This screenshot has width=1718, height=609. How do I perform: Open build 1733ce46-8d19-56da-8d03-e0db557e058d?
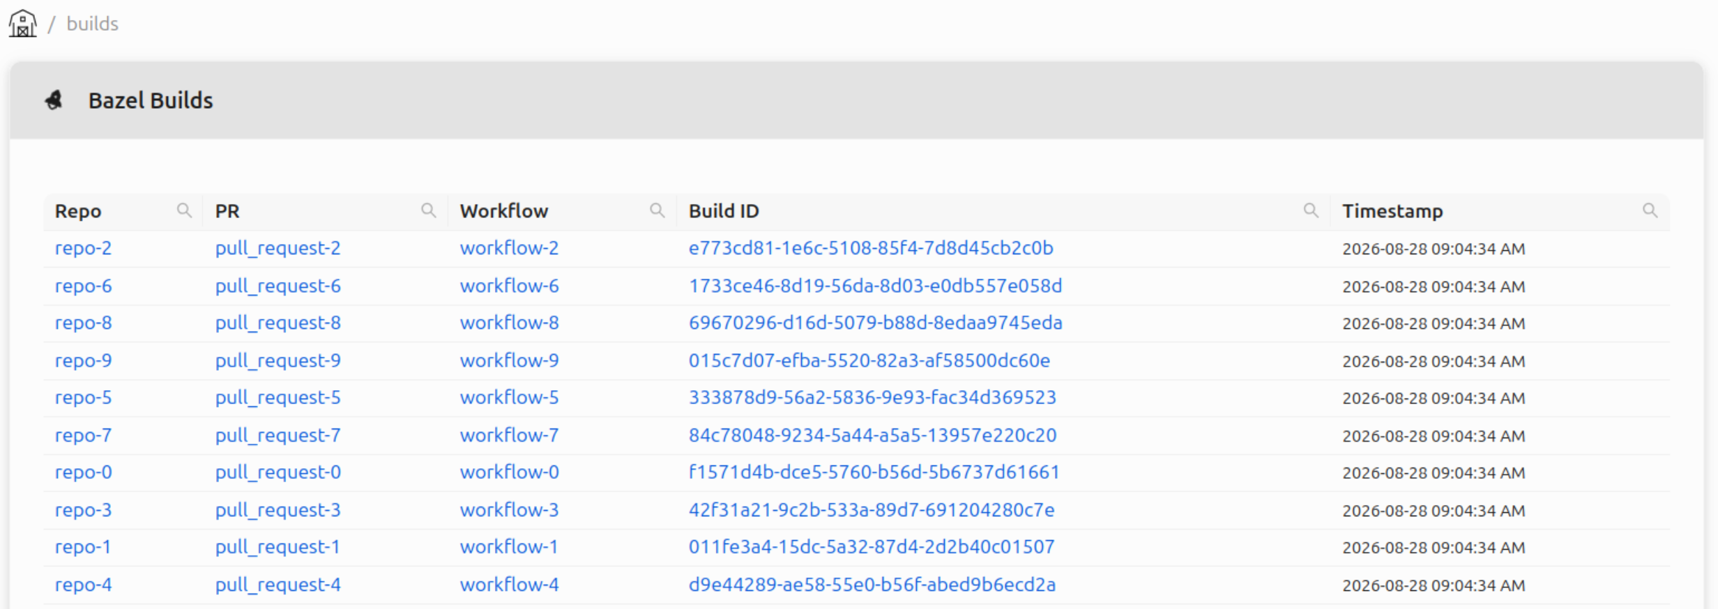pyautogui.click(x=876, y=286)
